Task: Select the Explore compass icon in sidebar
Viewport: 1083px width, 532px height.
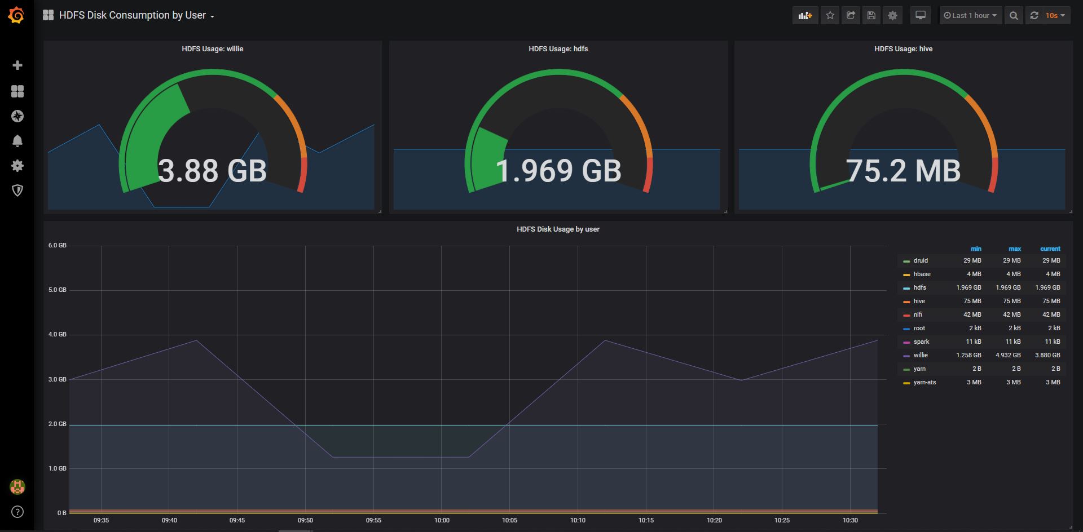Action: point(17,116)
